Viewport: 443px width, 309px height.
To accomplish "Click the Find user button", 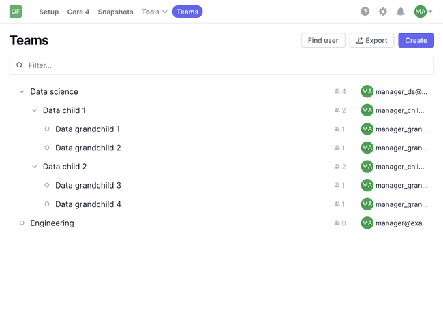I will 323,41.
